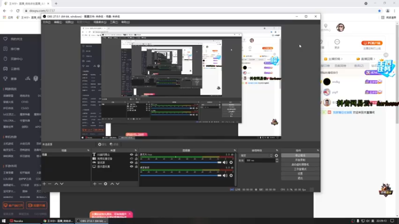Viewport: 399px width, 224px height.
Task: Bookmark page with Chrome star icon
Action: tap(380, 10)
